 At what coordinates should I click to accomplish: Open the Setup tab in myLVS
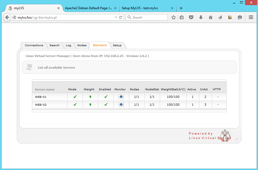point(117,45)
